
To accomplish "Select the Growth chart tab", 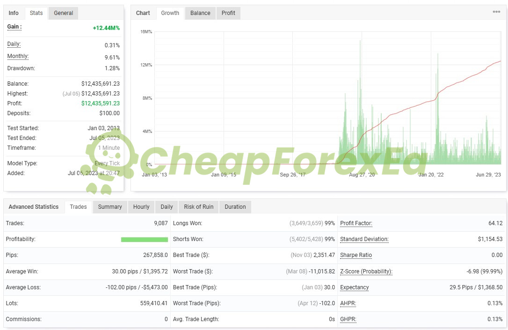I will pyautogui.click(x=170, y=13).
